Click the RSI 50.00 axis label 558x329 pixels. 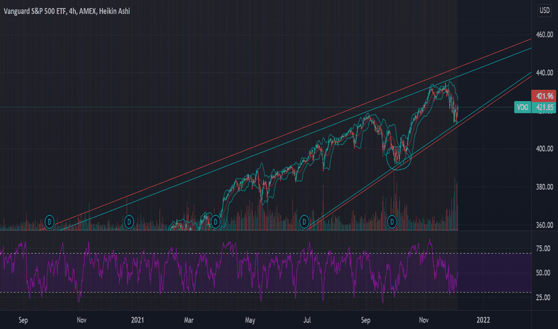543,273
